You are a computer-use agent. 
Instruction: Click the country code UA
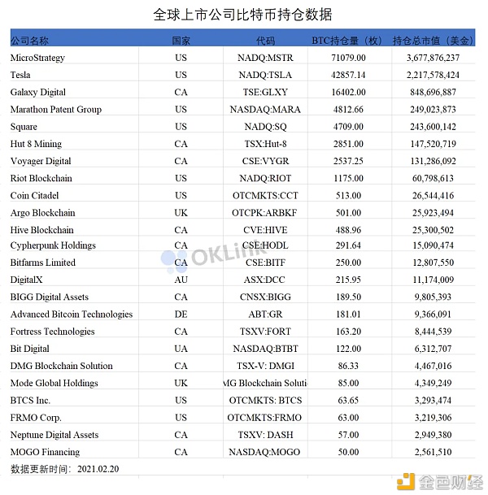pos(181,349)
